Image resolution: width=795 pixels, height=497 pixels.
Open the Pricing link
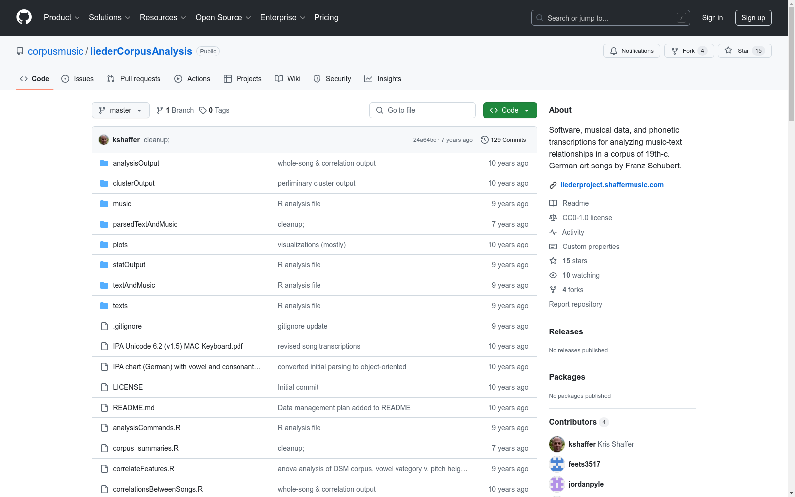pos(326,18)
